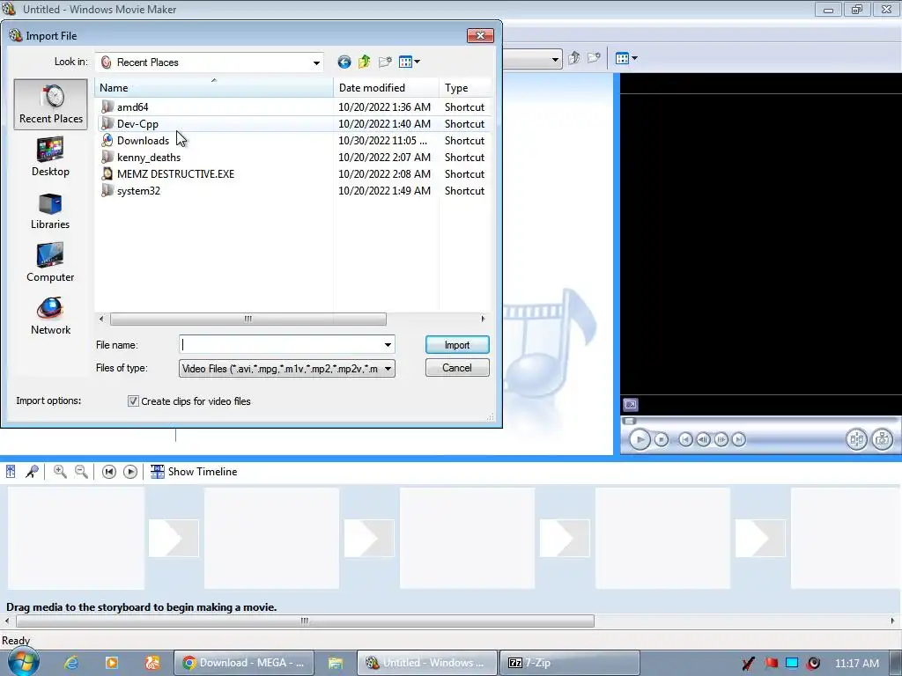Rewind the storyboard
The height and width of the screenshot is (676, 902).
pyautogui.click(x=108, y=472)
